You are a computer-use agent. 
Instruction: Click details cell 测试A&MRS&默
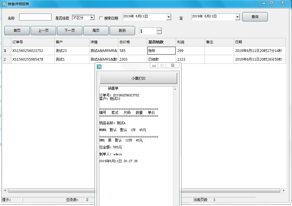[x=104, y=59]
